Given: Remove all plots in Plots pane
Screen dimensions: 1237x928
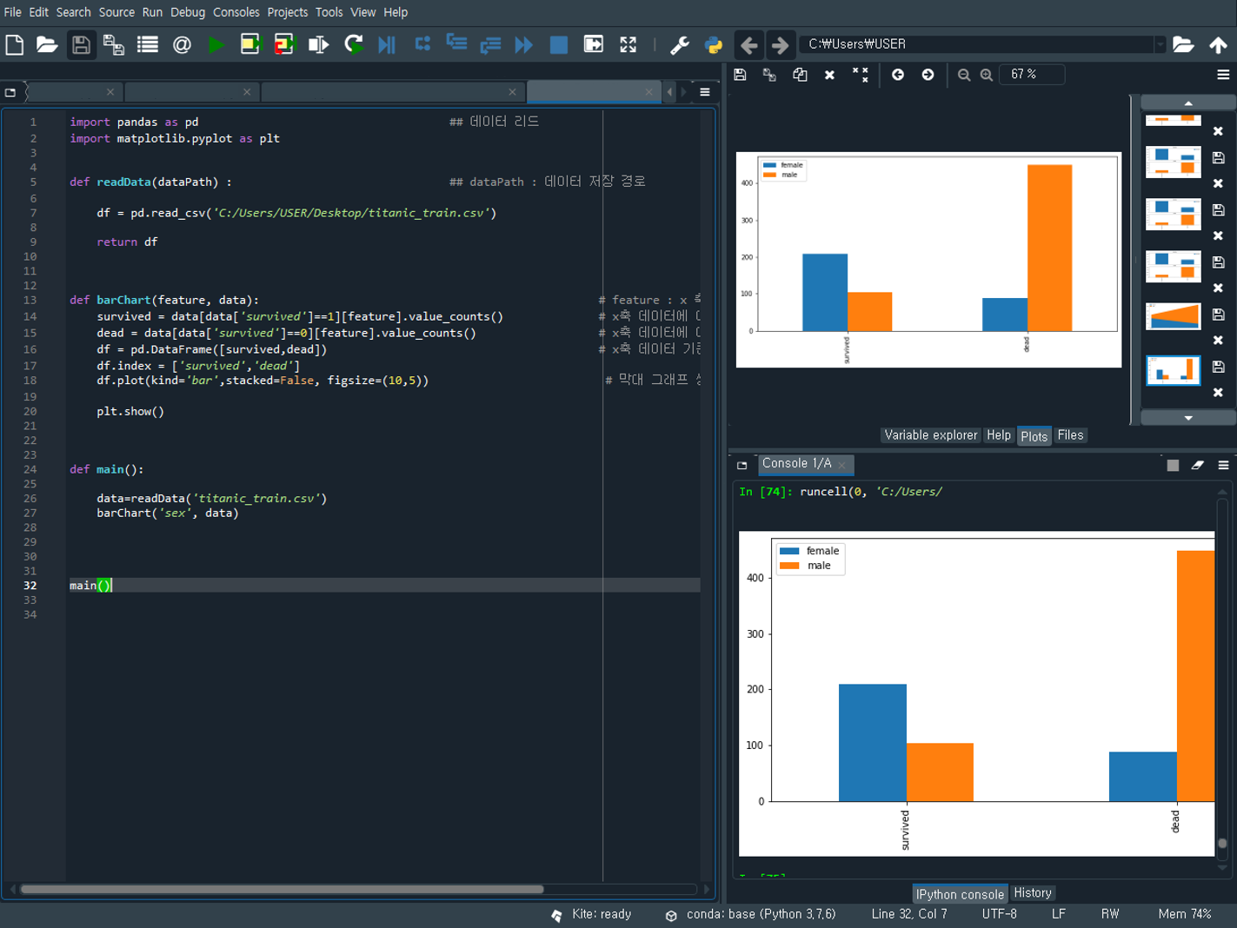Looking at the screenshot, I should coord(860,75).
